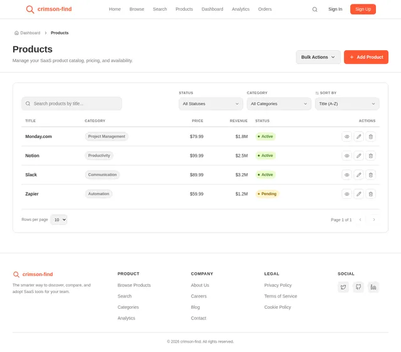Open Browse Products footer link

pyautogui.click(x=134, y=285)
